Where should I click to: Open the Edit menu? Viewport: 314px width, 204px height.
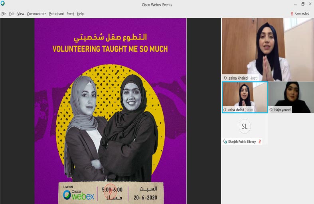[12, 14]
